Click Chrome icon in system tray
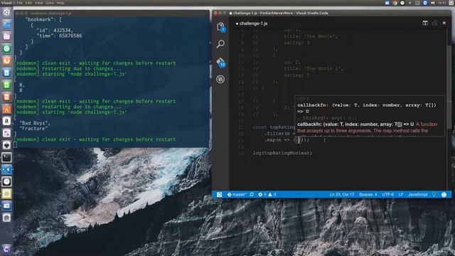The image size is (455, 256). coord(395,3)
